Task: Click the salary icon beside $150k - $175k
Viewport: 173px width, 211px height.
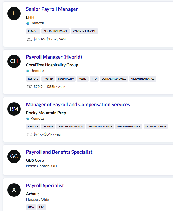Action: [x=29, y=39]
